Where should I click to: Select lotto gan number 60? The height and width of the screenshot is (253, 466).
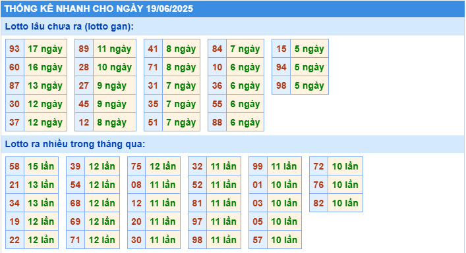(x=15, y=67)
